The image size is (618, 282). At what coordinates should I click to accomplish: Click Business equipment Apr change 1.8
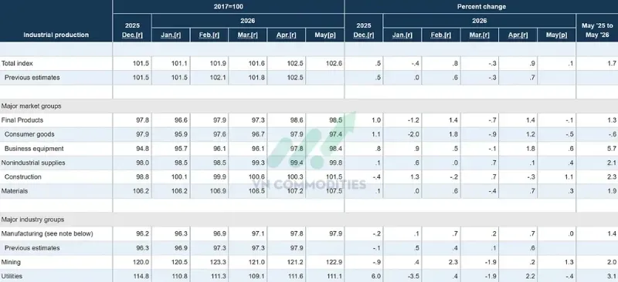[x=531, y=149]
